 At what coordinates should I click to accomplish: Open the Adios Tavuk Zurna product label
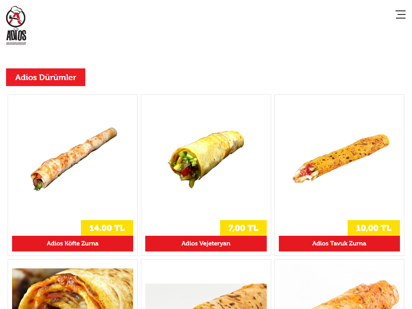click(x=339, y=243)
